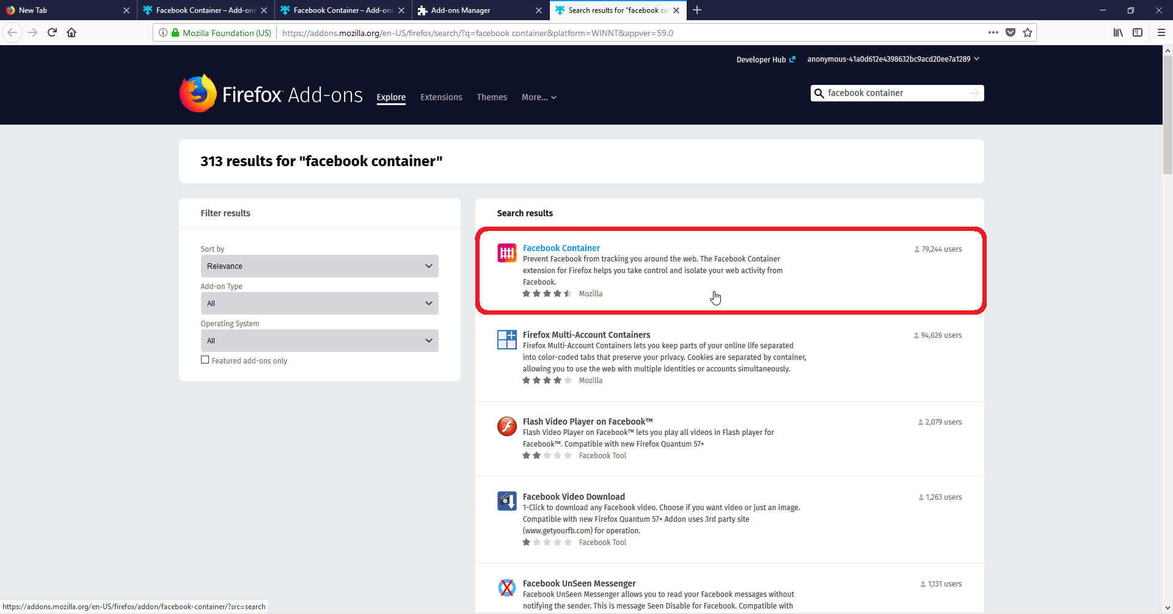The width and height of the screenshot is (1173, 614).
Task: Open the Developer Hub link
Action: [766, 60]
